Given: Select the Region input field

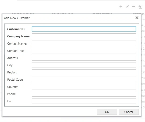Looking at the screenshot, I should [x=84, y=72].
